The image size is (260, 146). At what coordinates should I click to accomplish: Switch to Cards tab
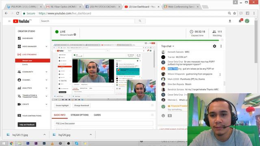coord(97,115)
